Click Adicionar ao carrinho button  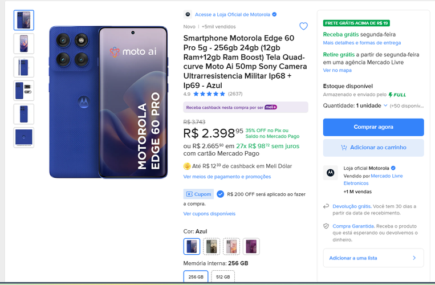click(x=373, y=148)
